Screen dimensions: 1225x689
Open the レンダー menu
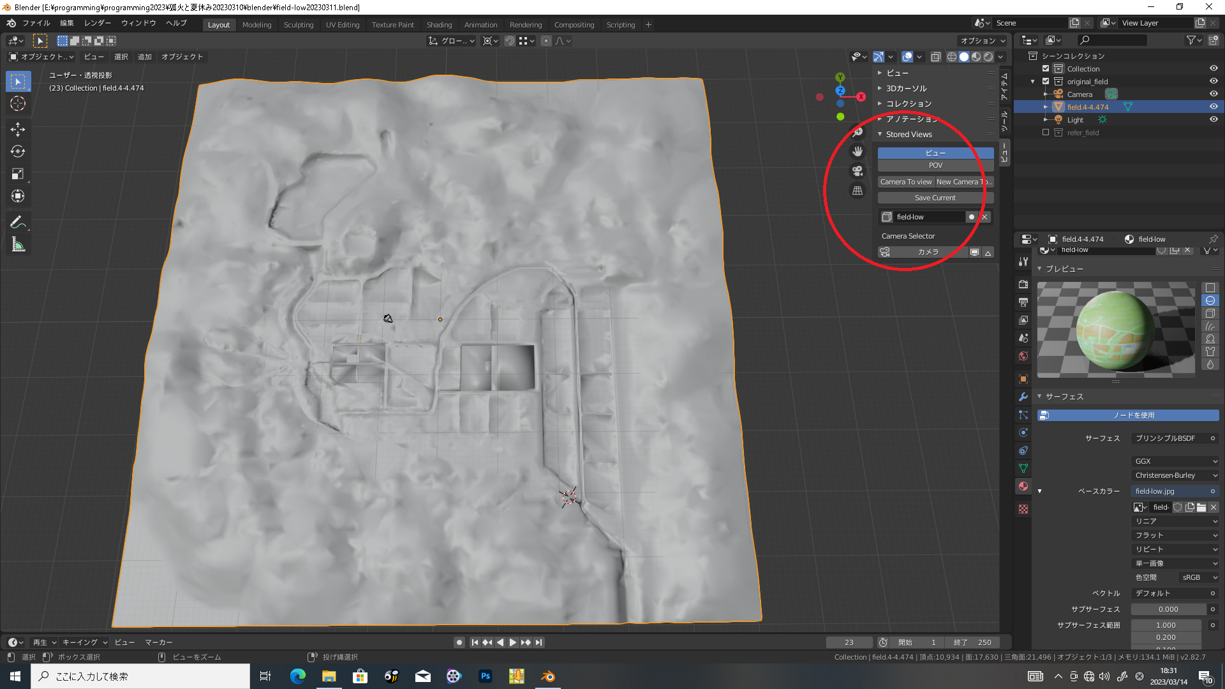point(98,23)
